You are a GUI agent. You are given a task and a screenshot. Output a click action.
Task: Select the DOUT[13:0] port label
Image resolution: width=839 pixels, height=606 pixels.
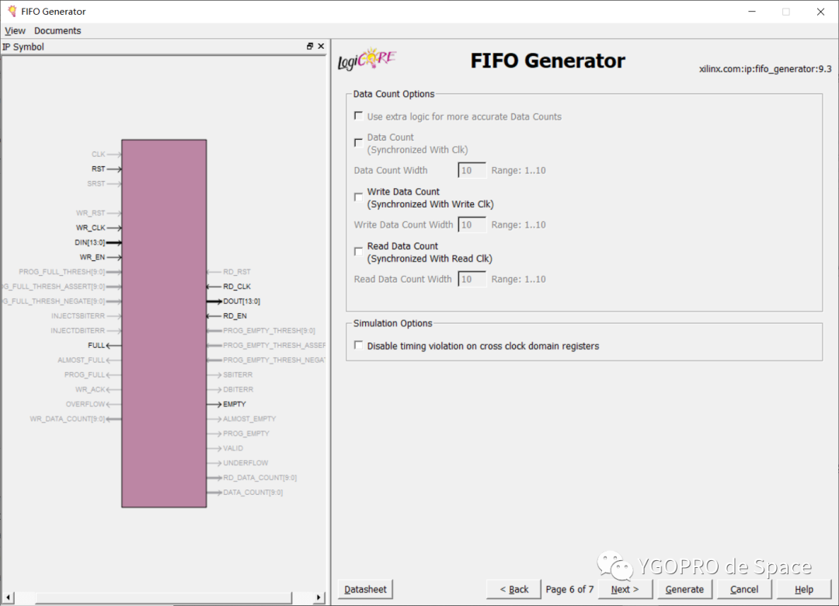tap(242, 301)
